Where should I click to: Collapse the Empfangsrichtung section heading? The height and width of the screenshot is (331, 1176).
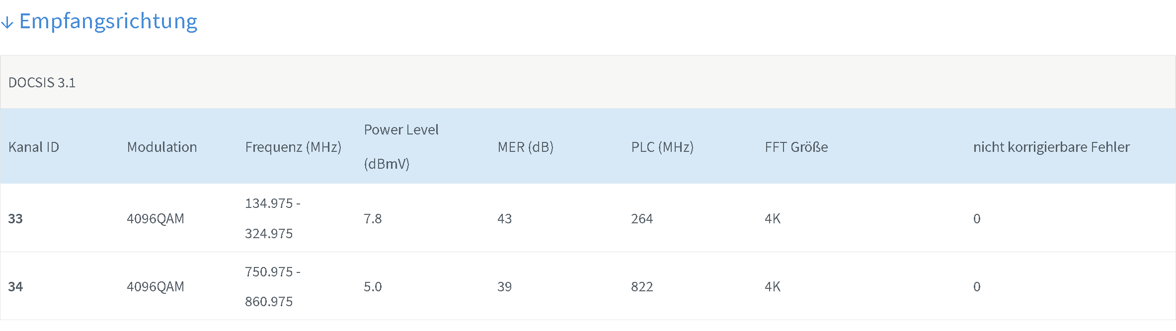(108, 21)
